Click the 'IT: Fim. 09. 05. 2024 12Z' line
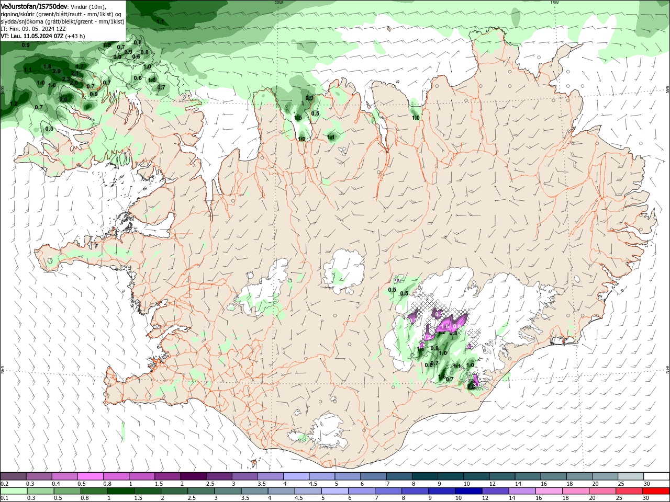The image size is (670, 502). click(33, 29)
